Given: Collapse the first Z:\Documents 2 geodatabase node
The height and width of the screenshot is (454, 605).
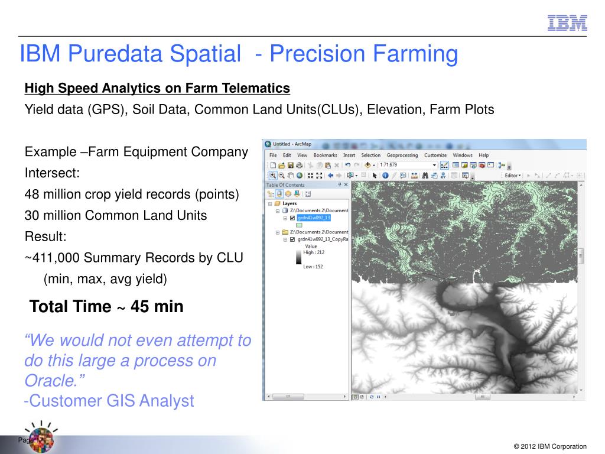Looking at the screenshot, I should coord(278,211).
